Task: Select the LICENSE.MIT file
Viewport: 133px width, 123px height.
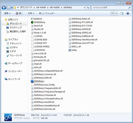Action: pyautogui.click(x=39, y=43)
